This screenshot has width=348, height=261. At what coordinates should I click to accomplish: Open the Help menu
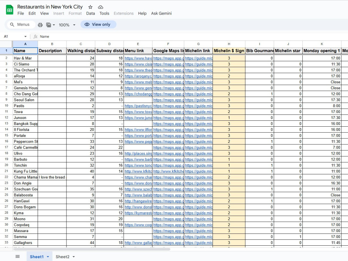[142, 13]
